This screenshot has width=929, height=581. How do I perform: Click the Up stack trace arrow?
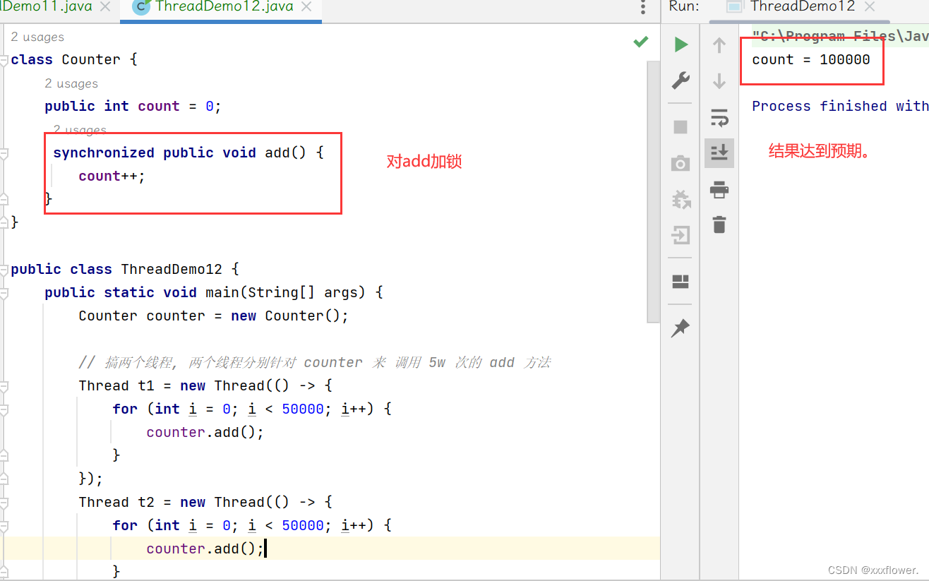[719, 45]
